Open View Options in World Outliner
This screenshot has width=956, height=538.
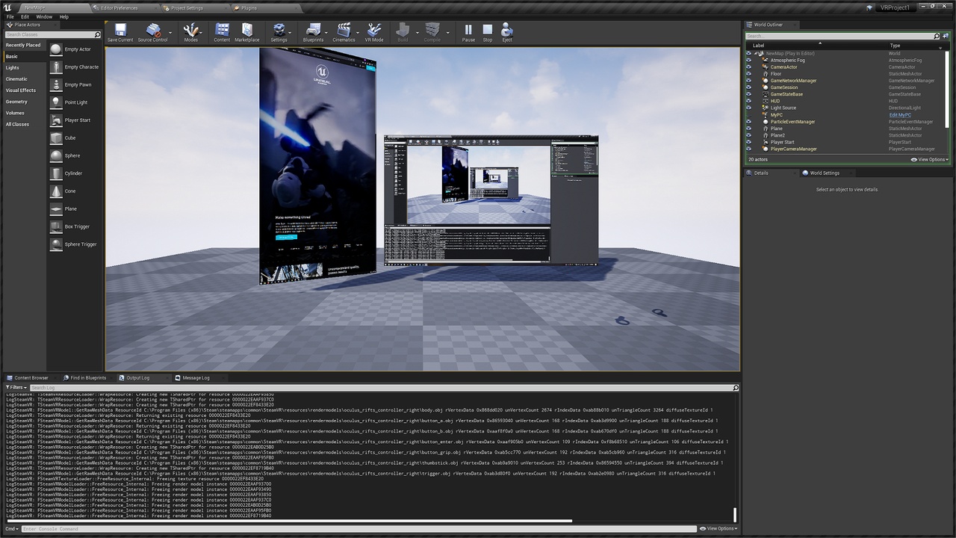(x=930, y=159)
